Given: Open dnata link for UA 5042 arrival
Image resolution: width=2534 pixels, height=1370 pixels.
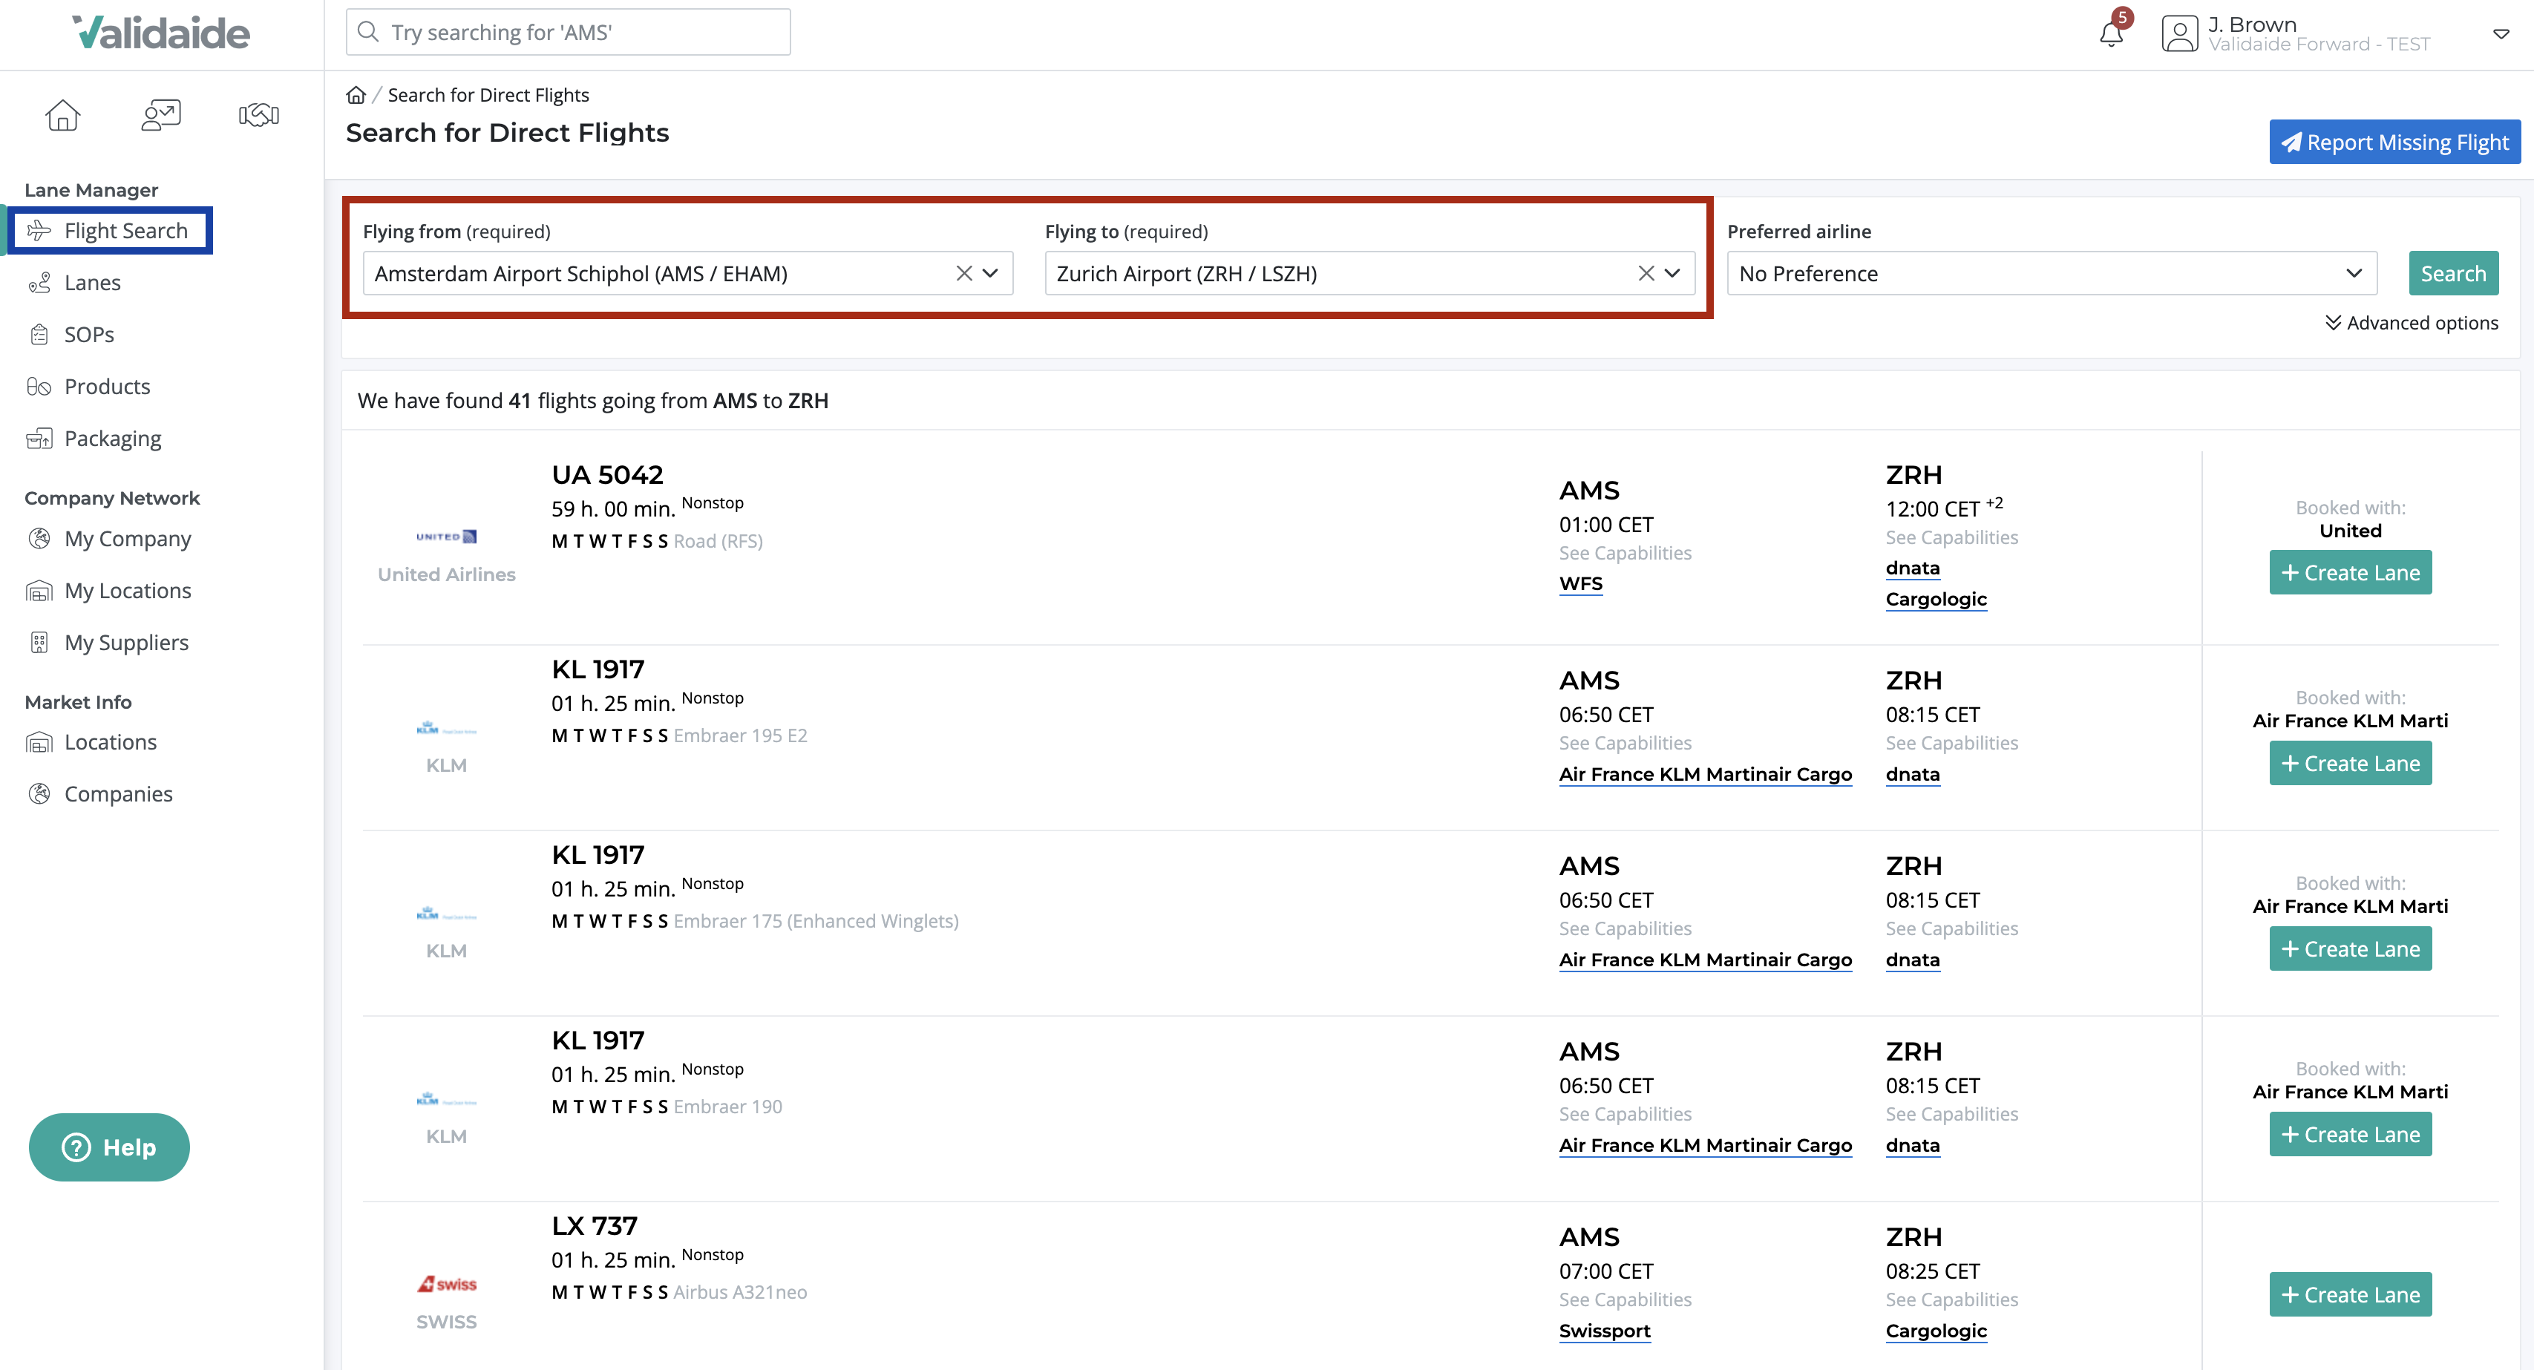Looking at the screenshot, I should [1912, 568].
